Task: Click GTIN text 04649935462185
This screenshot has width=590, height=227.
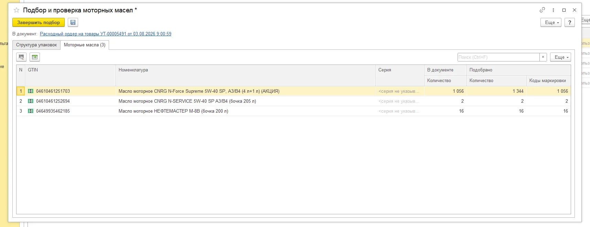Action: [53, 111]
